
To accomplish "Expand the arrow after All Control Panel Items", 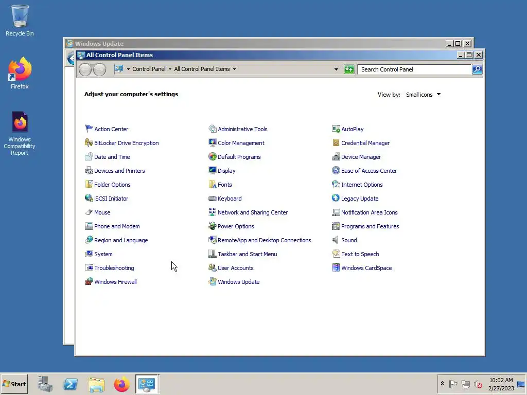I will pyautogui.click(x=234, y=69).
